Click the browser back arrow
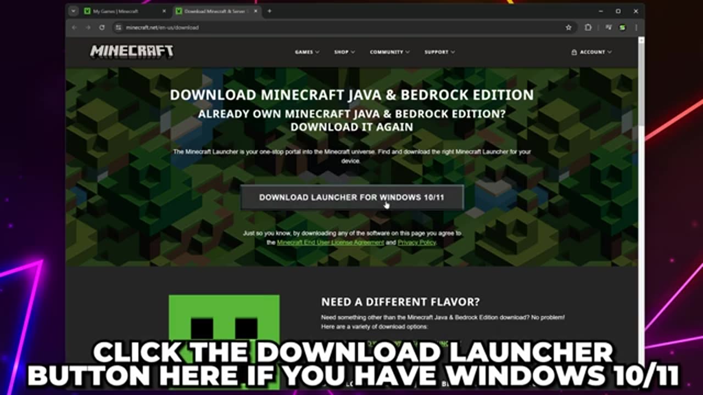703x395 pixels. (x=74, y=27)
